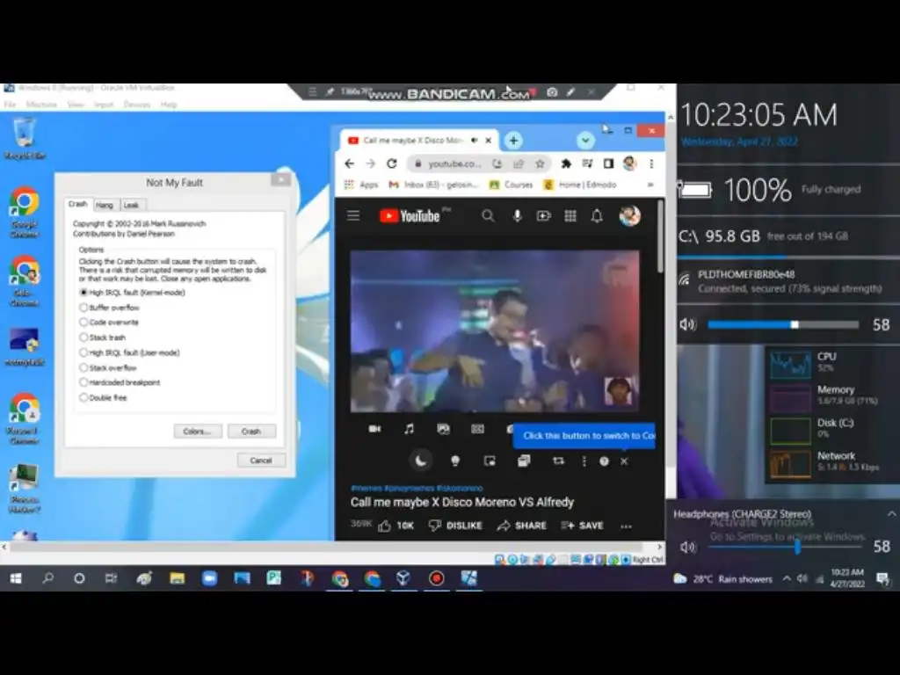Like the video (10K thumbs up)
Screen dimensions: 900x675
click(x=396, y=526)
